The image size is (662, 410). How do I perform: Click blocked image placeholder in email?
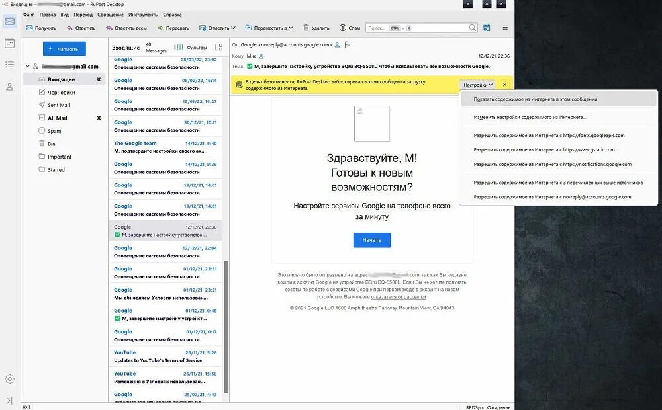[x=372, y=124]
